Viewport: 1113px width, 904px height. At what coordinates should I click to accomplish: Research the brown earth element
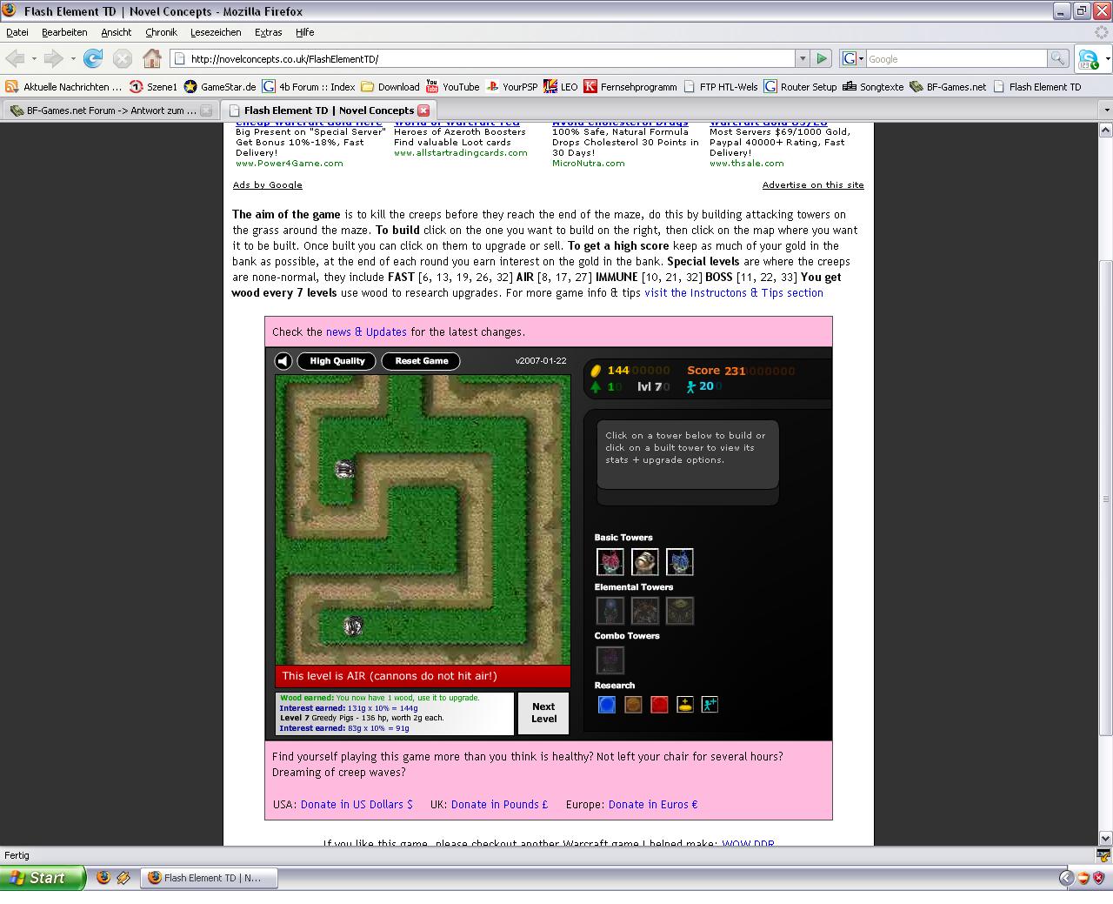tap(633, 705)
